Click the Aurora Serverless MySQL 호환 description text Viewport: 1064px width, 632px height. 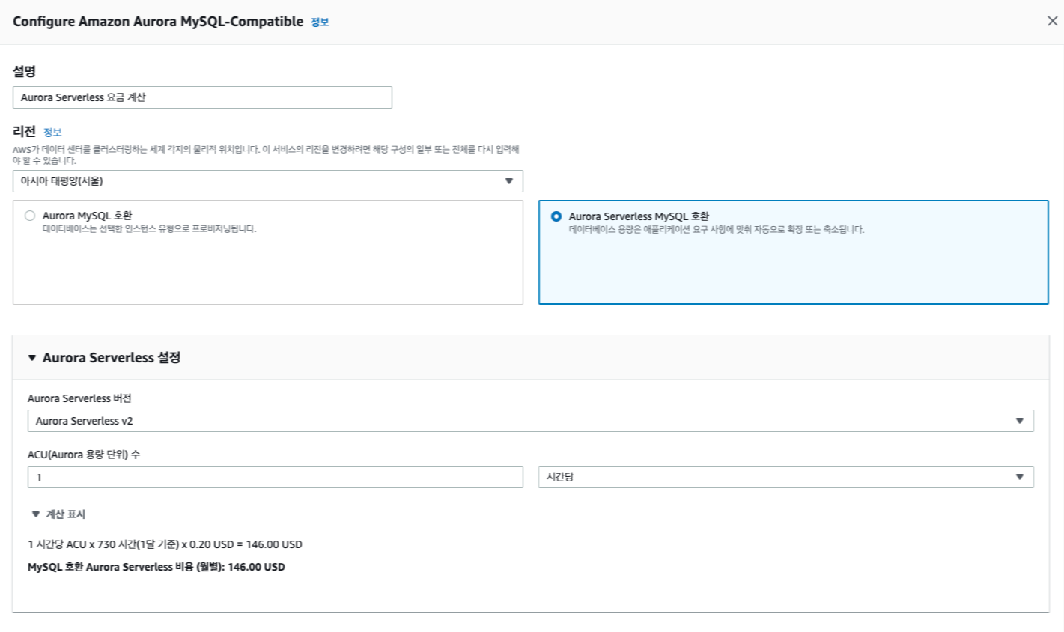[716, 230]
